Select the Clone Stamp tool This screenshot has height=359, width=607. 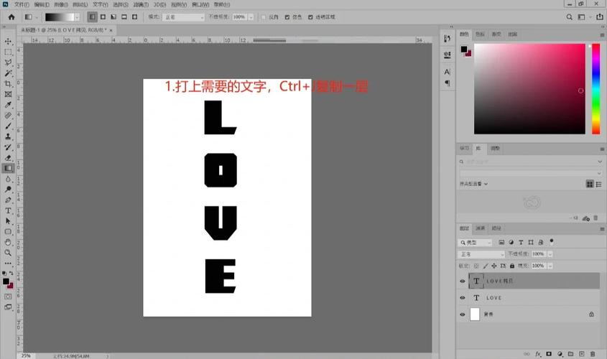click(8, 136)
